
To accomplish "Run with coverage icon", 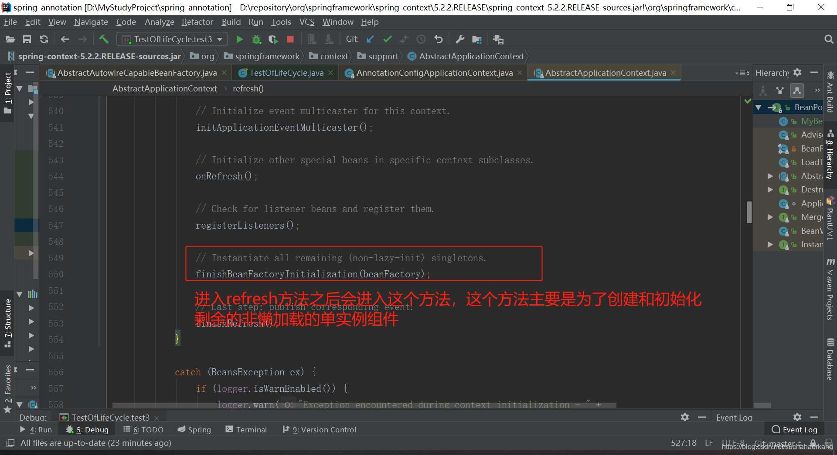I will [x=273, y=40].
